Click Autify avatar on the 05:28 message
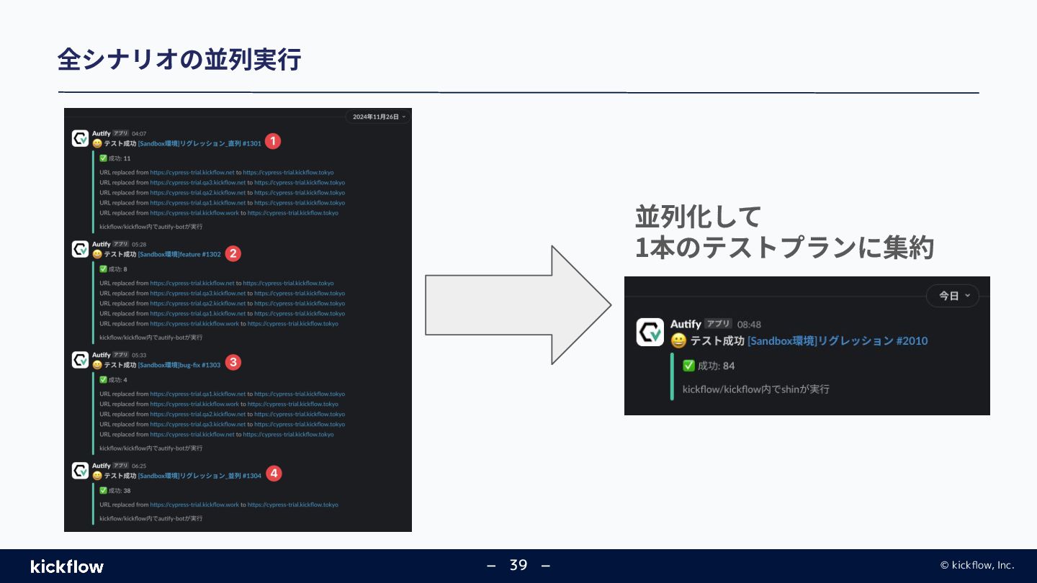The width and height of the screenshot is (1037, 583). point(81,249)
